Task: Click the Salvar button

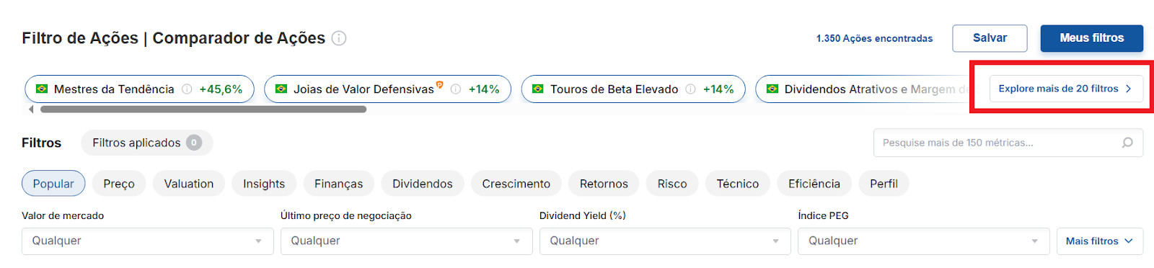Action: point(990,38)
